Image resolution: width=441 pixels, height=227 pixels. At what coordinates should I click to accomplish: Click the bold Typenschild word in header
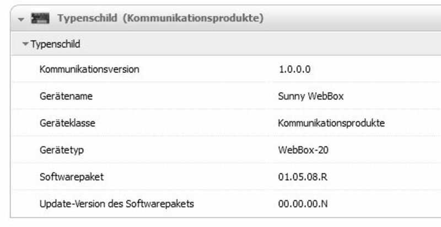tap(87, 19)
